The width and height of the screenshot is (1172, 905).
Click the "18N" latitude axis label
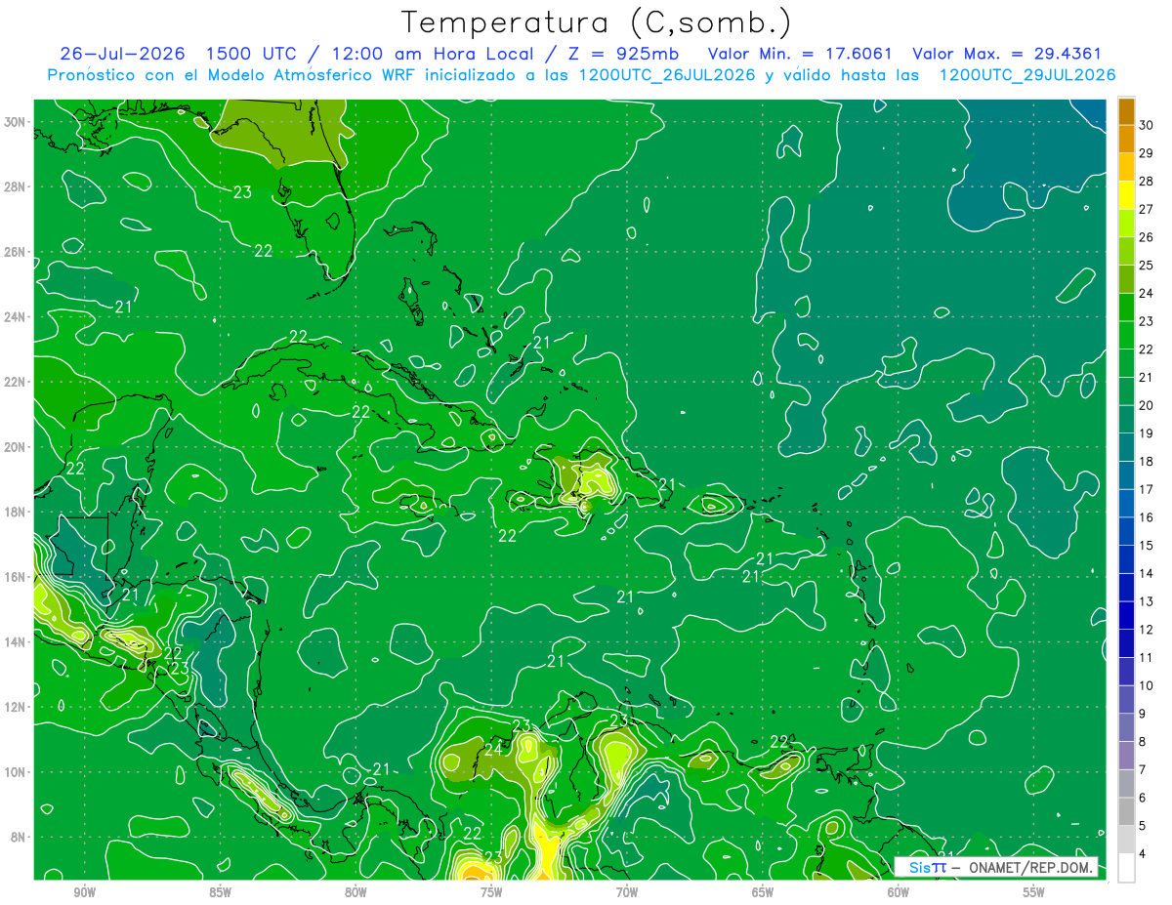(x=15, y=512)
